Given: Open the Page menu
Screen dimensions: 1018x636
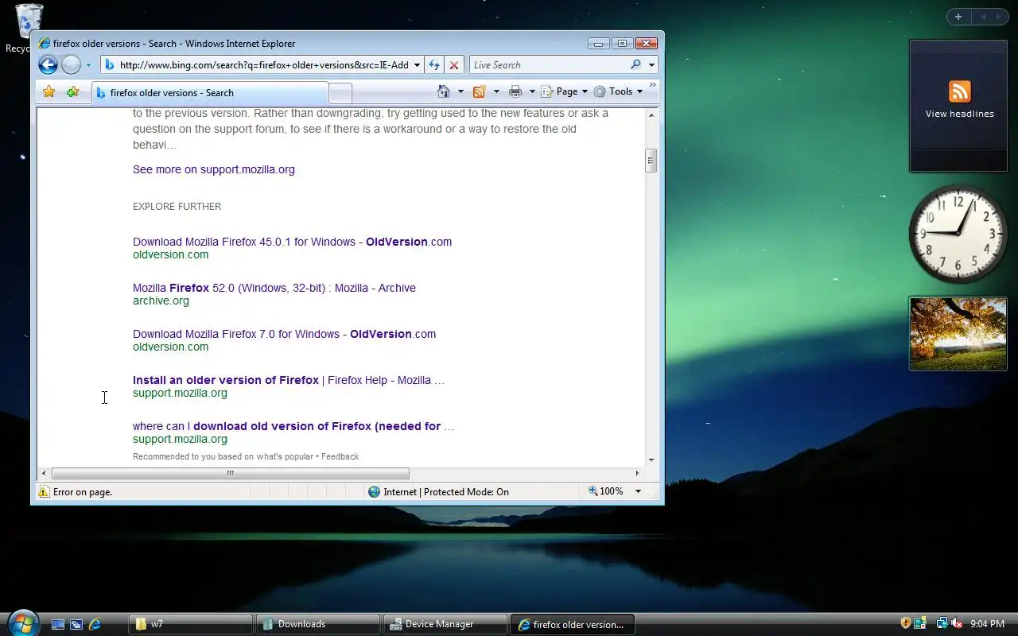Looking at the screenshot, I should tap(564, 91).
